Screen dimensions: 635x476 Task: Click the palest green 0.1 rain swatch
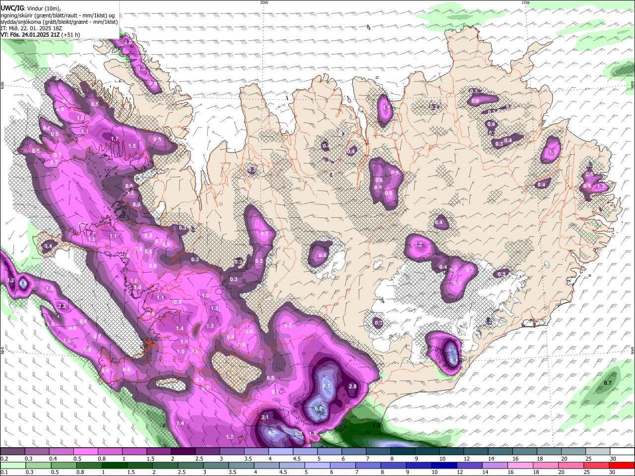coord(13,465)
